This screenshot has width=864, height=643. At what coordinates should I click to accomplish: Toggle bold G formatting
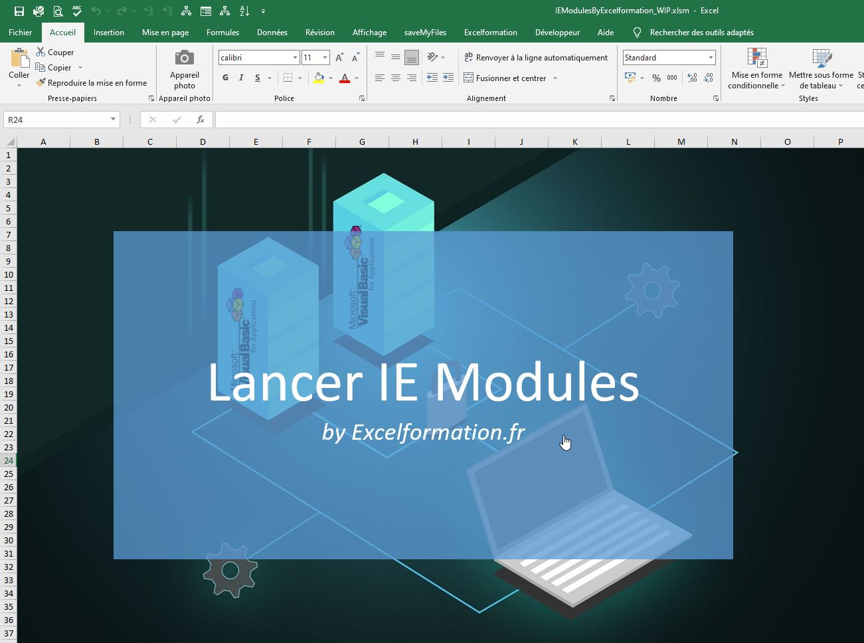(x=226, y=78)
